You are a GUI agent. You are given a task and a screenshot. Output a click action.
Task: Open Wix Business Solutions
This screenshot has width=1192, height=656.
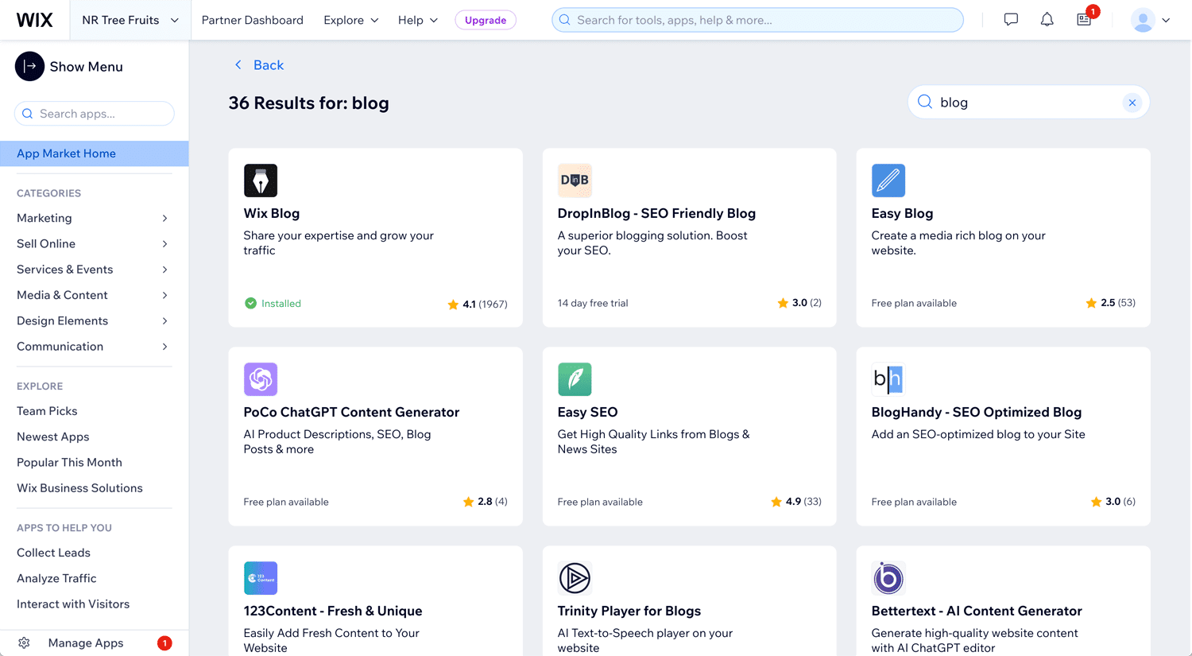pyautogui.click(x=79, y=488)
